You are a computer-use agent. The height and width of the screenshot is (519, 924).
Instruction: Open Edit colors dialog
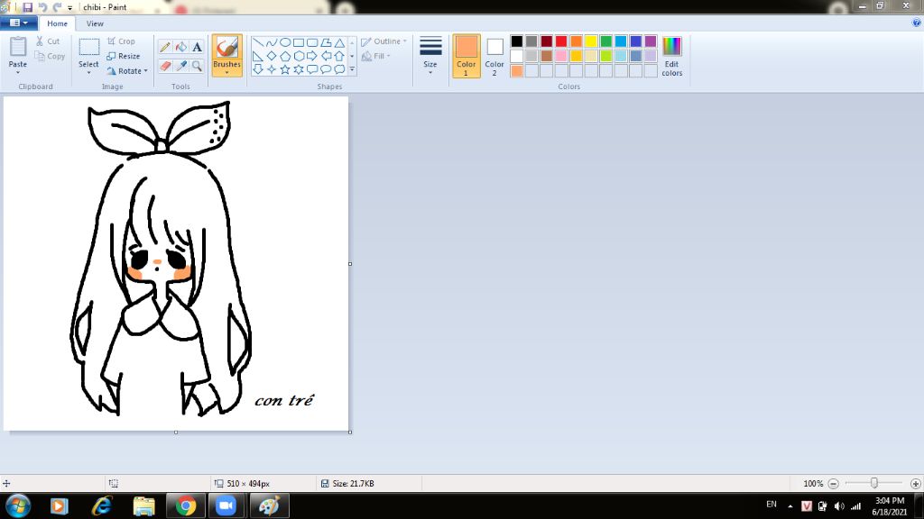[x=671, y=56]
